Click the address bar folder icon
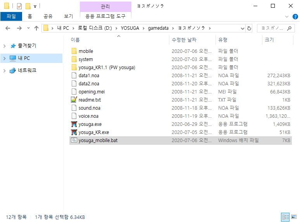Screen dimensions: 300x222 click(46, 28)
